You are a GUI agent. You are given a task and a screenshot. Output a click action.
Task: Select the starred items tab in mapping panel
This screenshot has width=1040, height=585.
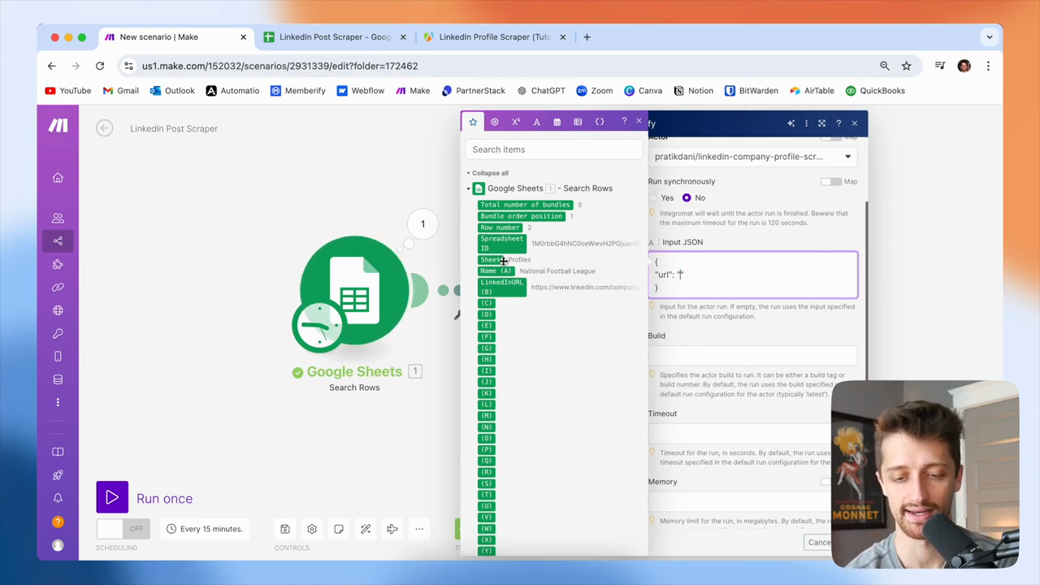[473, 122]
